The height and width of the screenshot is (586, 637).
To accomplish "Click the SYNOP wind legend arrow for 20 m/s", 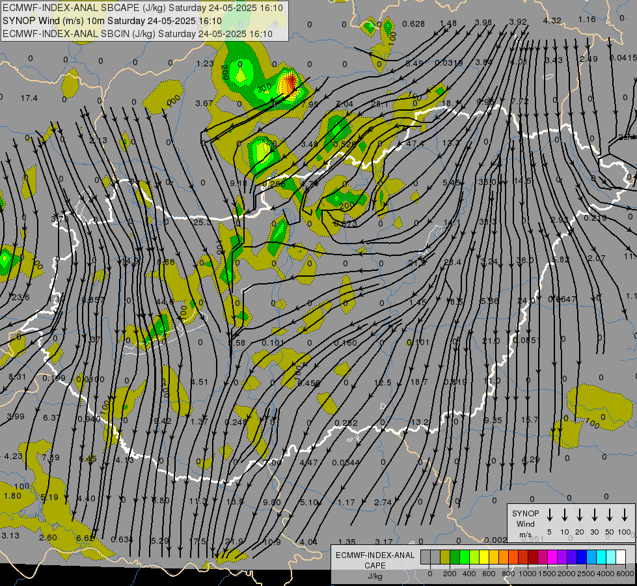I will pos(580,515).
